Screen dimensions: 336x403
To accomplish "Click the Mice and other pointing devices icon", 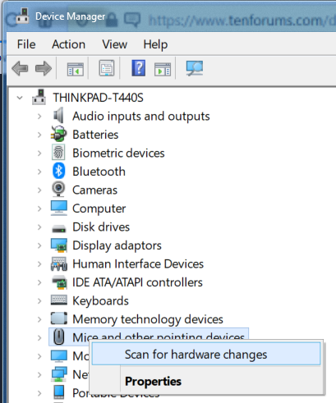I will [x=58, y=337].
